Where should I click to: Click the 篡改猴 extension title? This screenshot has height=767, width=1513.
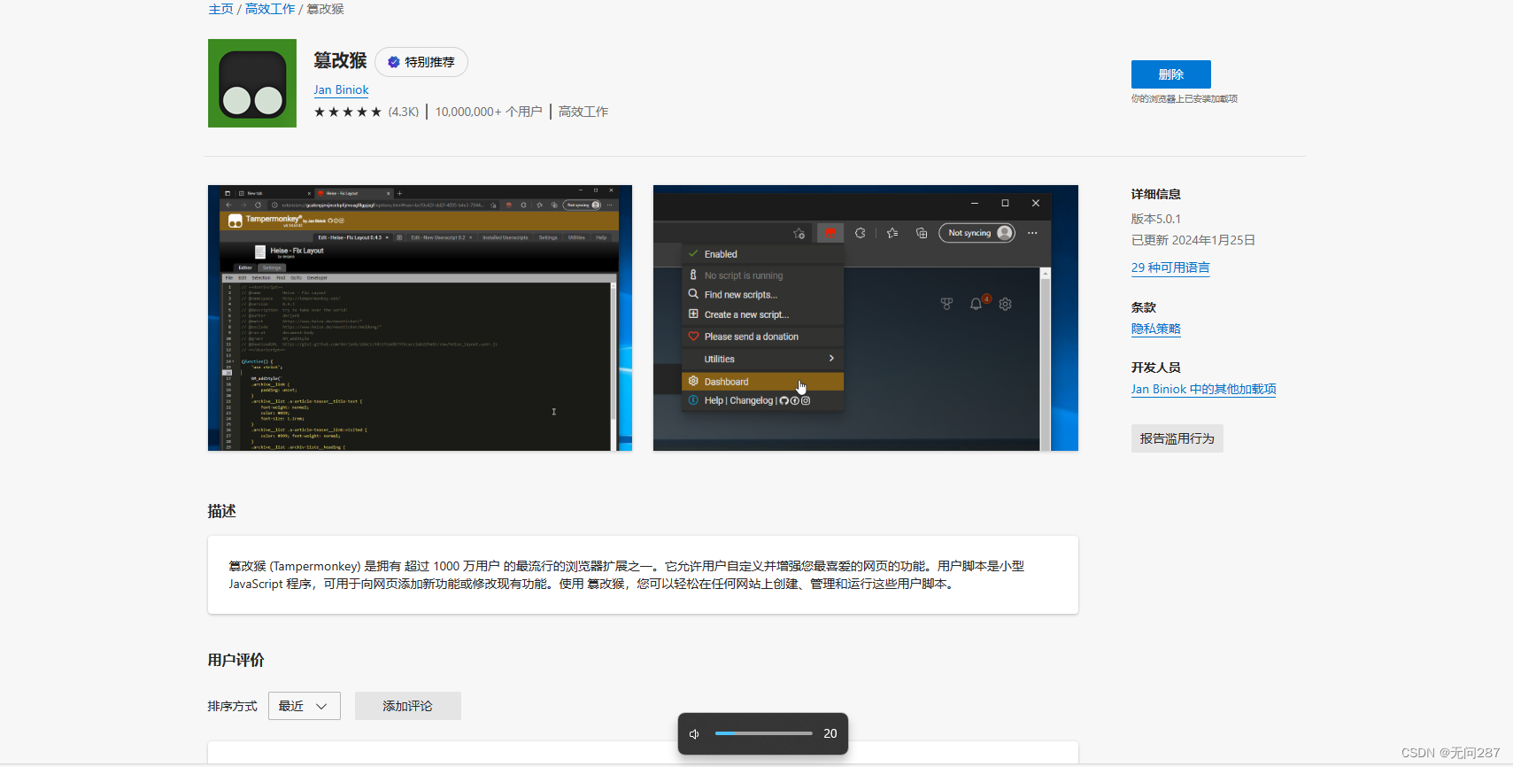point(340,60)
